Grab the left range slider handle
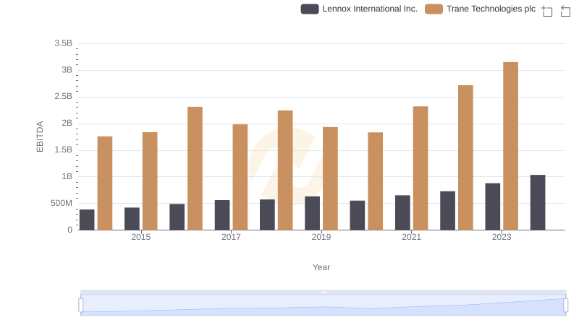 (x=81, y=306)
